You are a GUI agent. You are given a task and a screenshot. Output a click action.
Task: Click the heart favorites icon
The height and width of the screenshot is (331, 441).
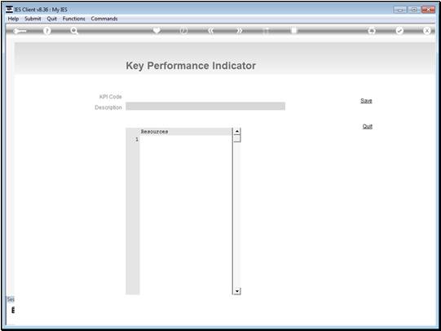(157, 30)
